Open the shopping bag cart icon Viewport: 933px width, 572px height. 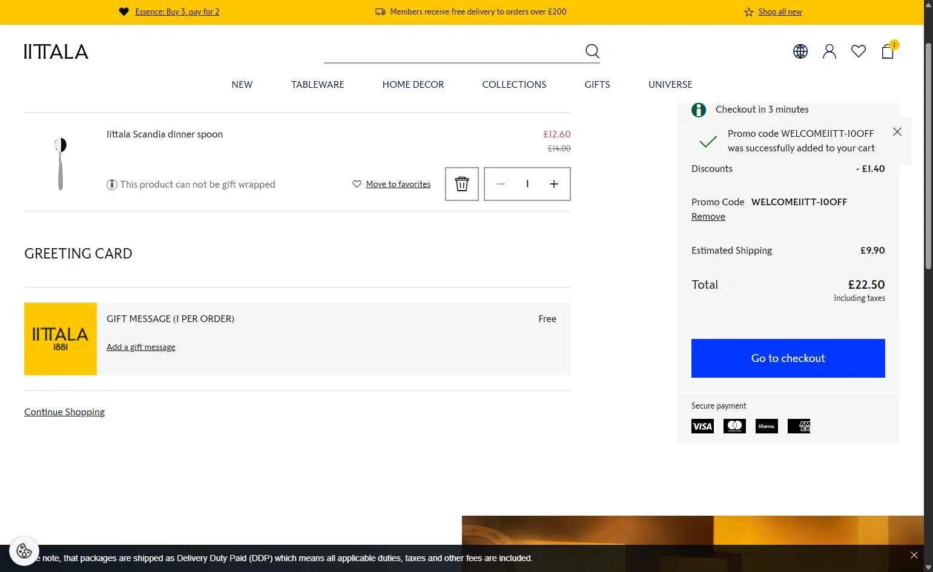pyautogui.click(x=888, y=51)
